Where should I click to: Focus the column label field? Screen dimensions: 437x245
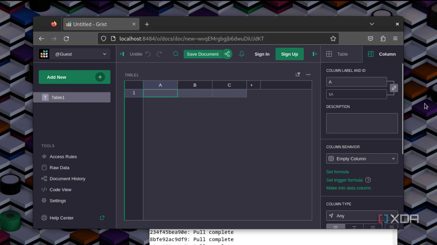point(356,82)
